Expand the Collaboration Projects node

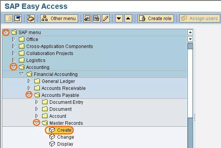coord(14,53)
